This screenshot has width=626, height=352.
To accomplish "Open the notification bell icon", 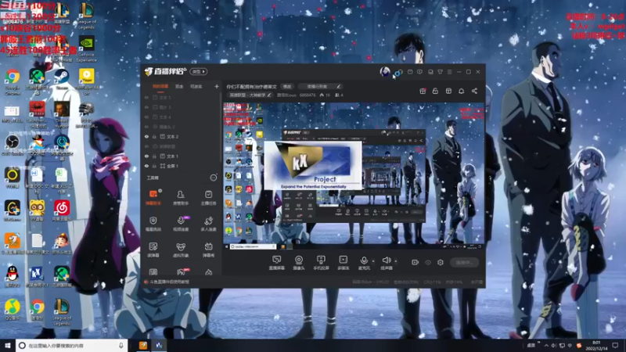I will pos(461,91).
